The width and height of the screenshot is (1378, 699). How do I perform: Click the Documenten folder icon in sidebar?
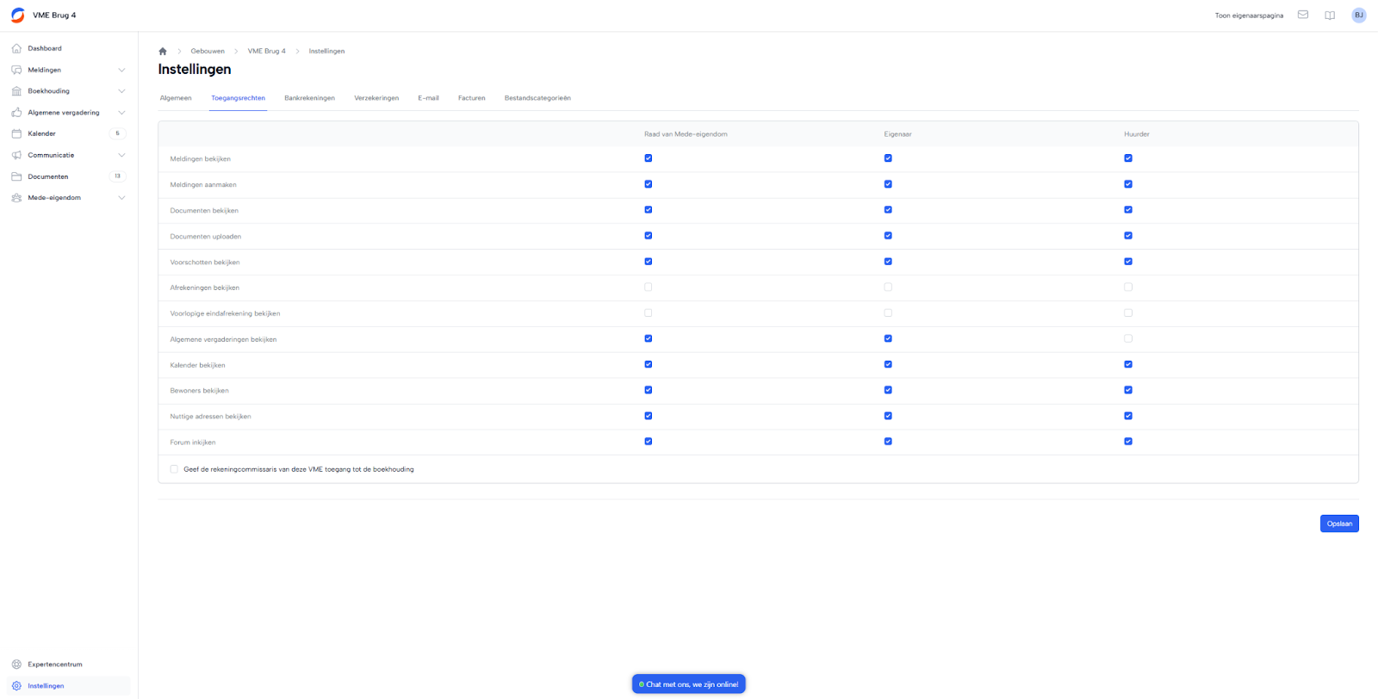tap(16, 176)
